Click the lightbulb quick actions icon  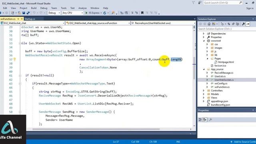(14, 59)
